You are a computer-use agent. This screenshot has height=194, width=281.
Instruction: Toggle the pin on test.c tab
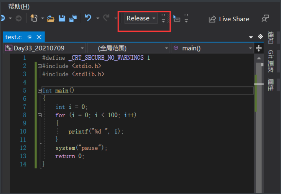point(29,37)
